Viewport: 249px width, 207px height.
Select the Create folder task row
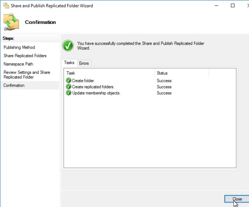point(83,81)
